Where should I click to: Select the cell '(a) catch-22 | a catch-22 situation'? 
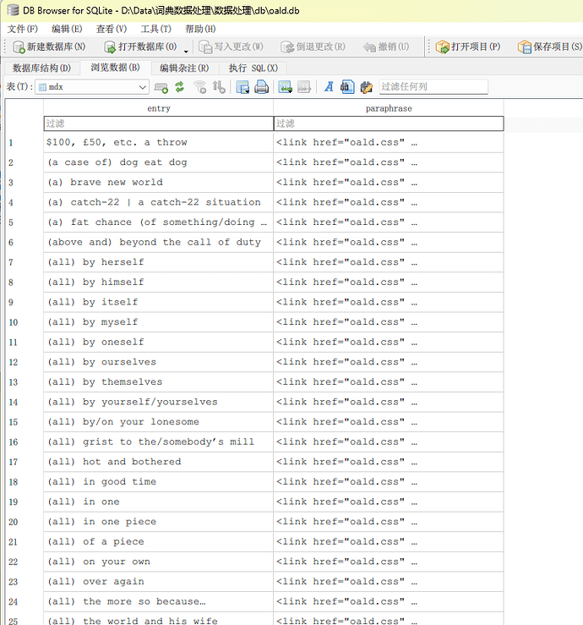[159, 202]
